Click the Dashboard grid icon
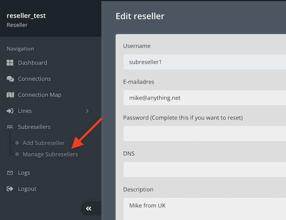The width and height of the screenshot is (286, 220). coord(10,63)
